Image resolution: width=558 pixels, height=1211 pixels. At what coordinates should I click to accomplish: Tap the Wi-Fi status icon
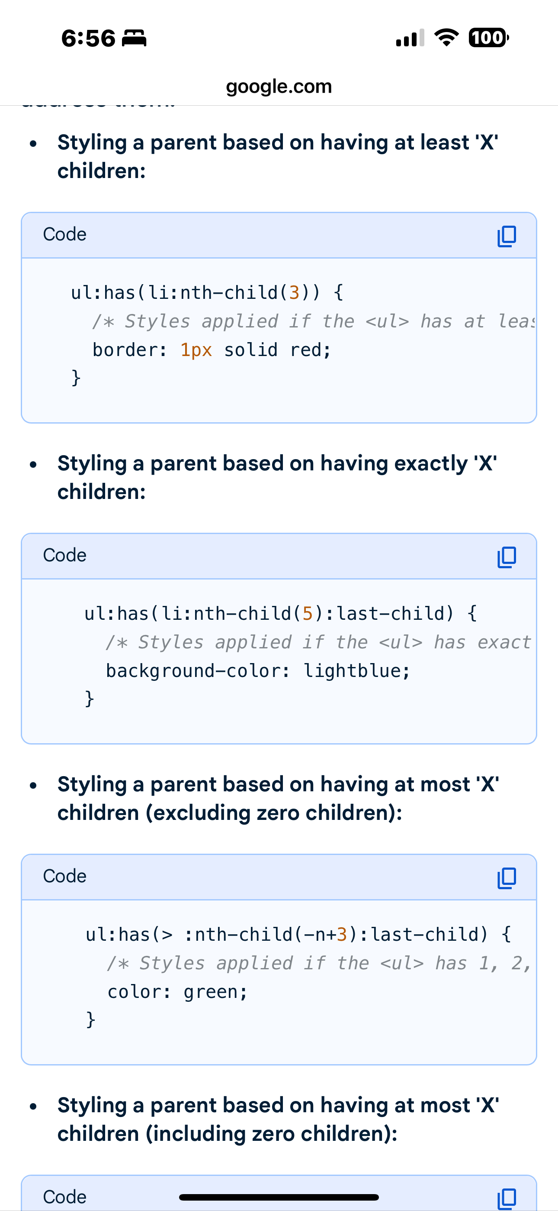click(446, 38)
